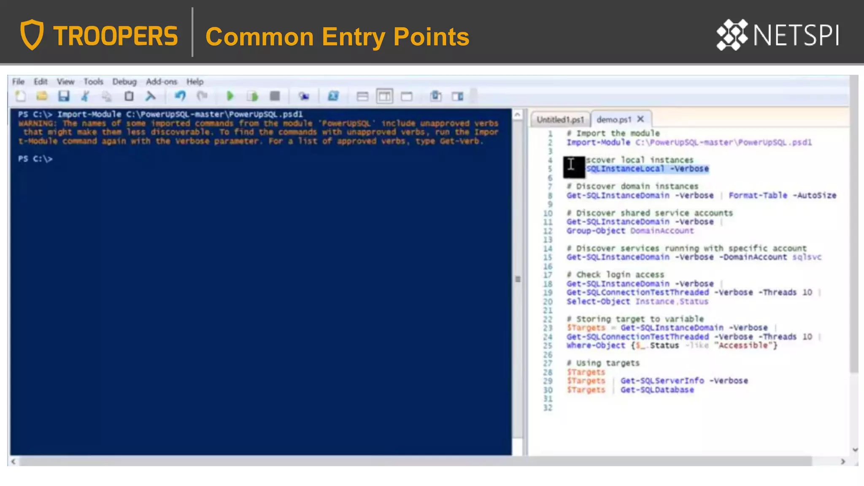864x486 pixels.
Task: Click 'Get-SQLConnectionTestThreaded' on line 19
Action: tap(637, 292)
